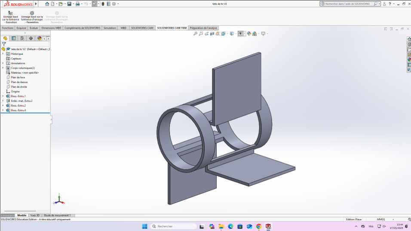
Task: Switch to the Esquisse tab
Action: [21, 28]
